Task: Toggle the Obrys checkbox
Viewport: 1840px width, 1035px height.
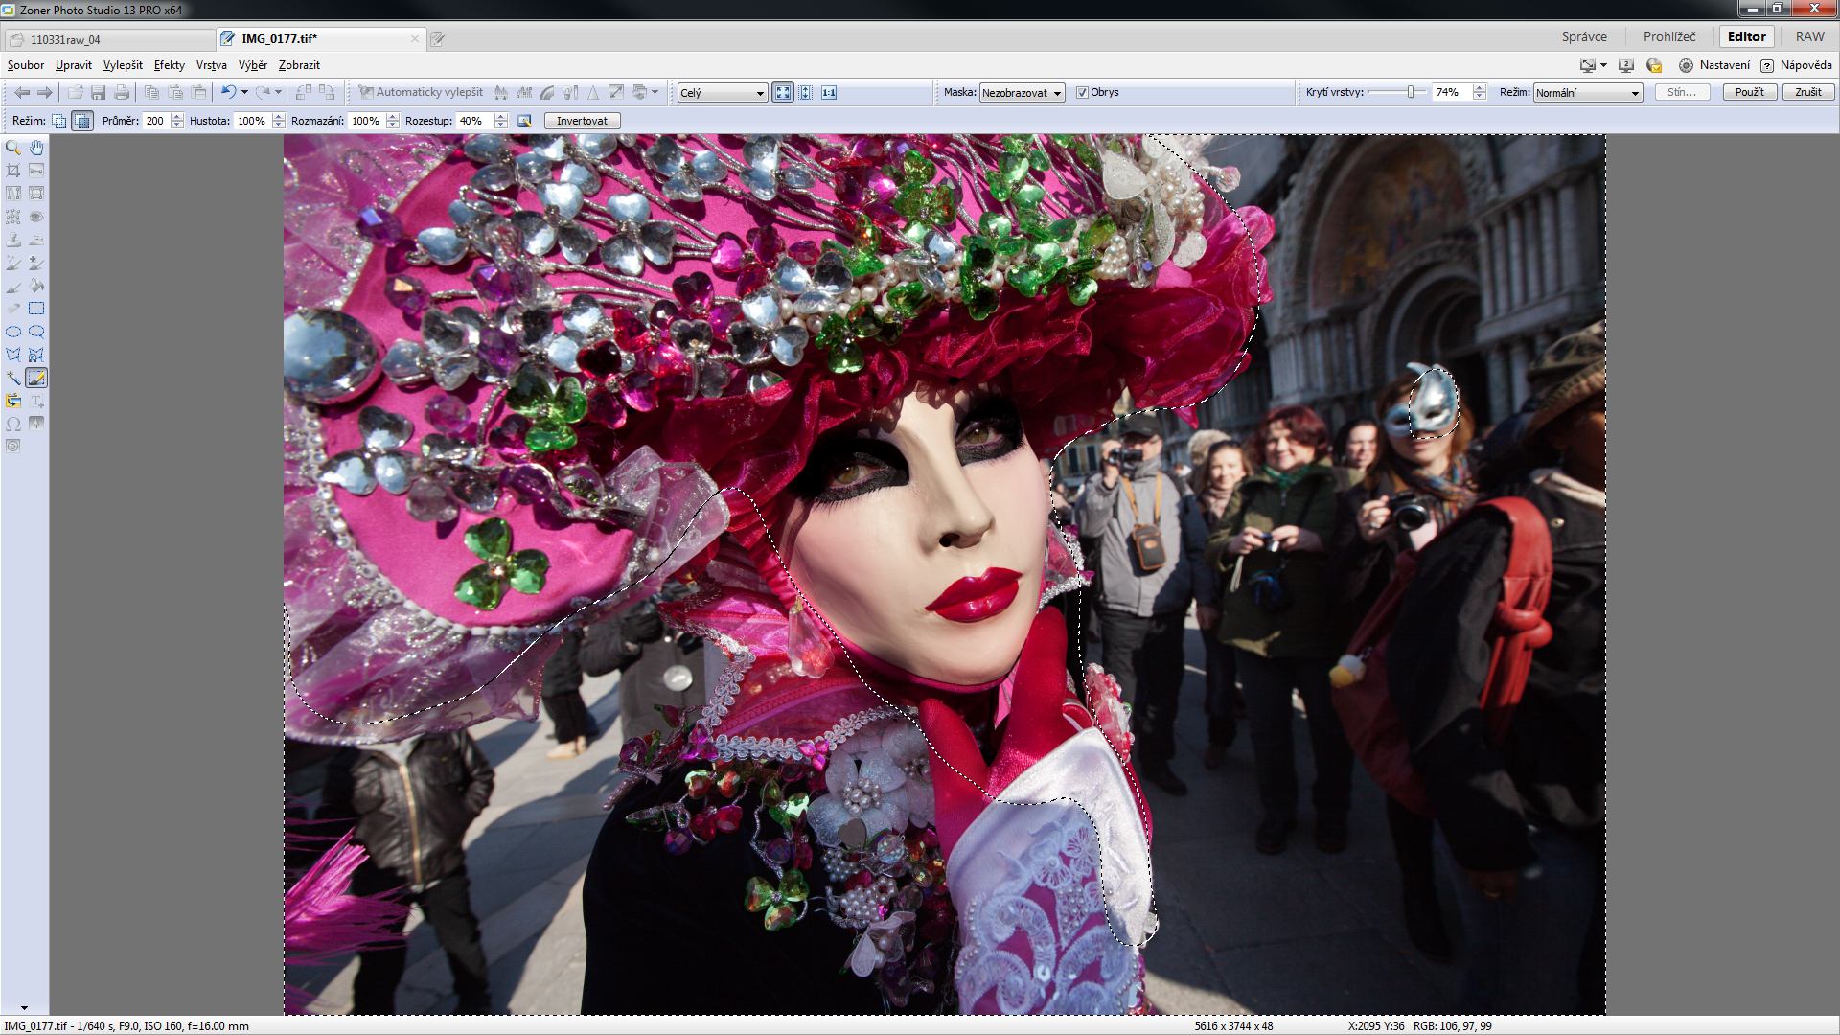Action: 1082,93
